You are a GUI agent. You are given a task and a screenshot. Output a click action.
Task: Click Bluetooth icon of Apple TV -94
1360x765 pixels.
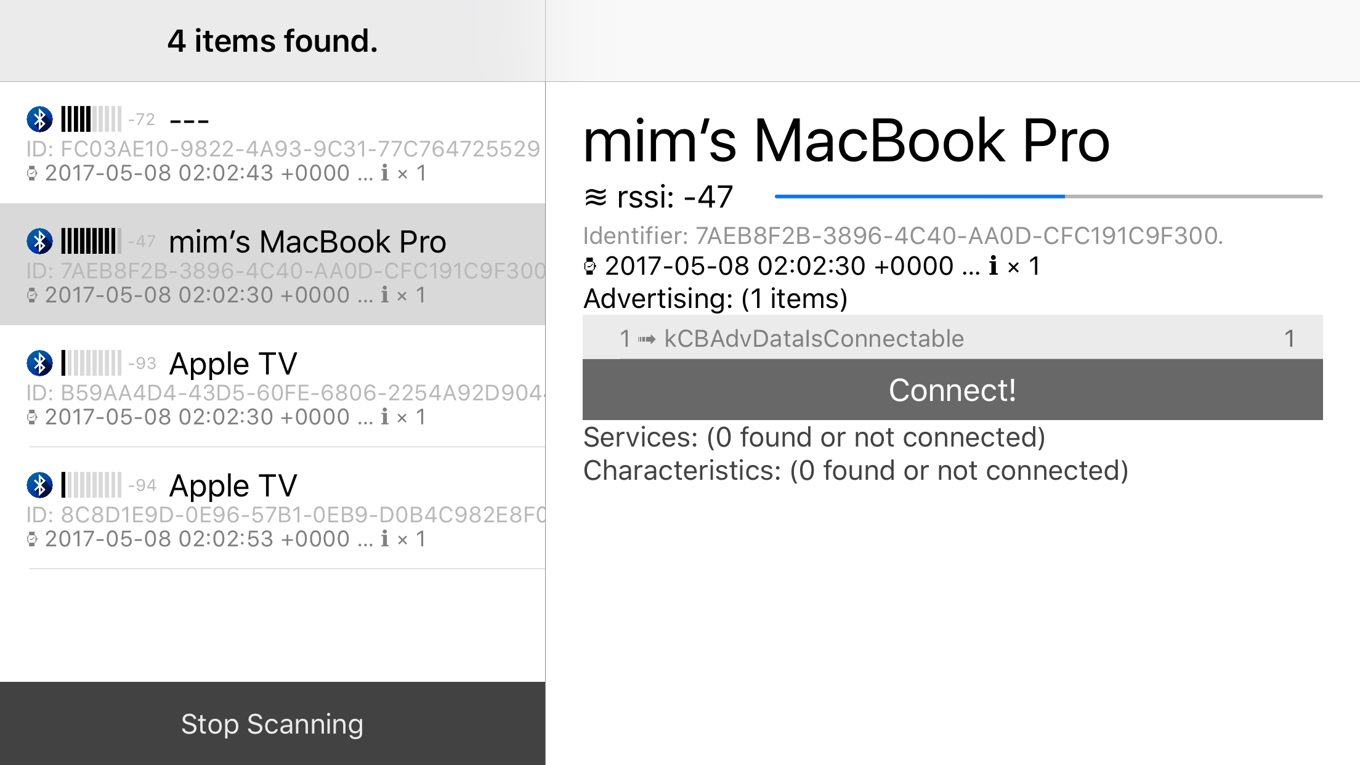coord(39,485)
